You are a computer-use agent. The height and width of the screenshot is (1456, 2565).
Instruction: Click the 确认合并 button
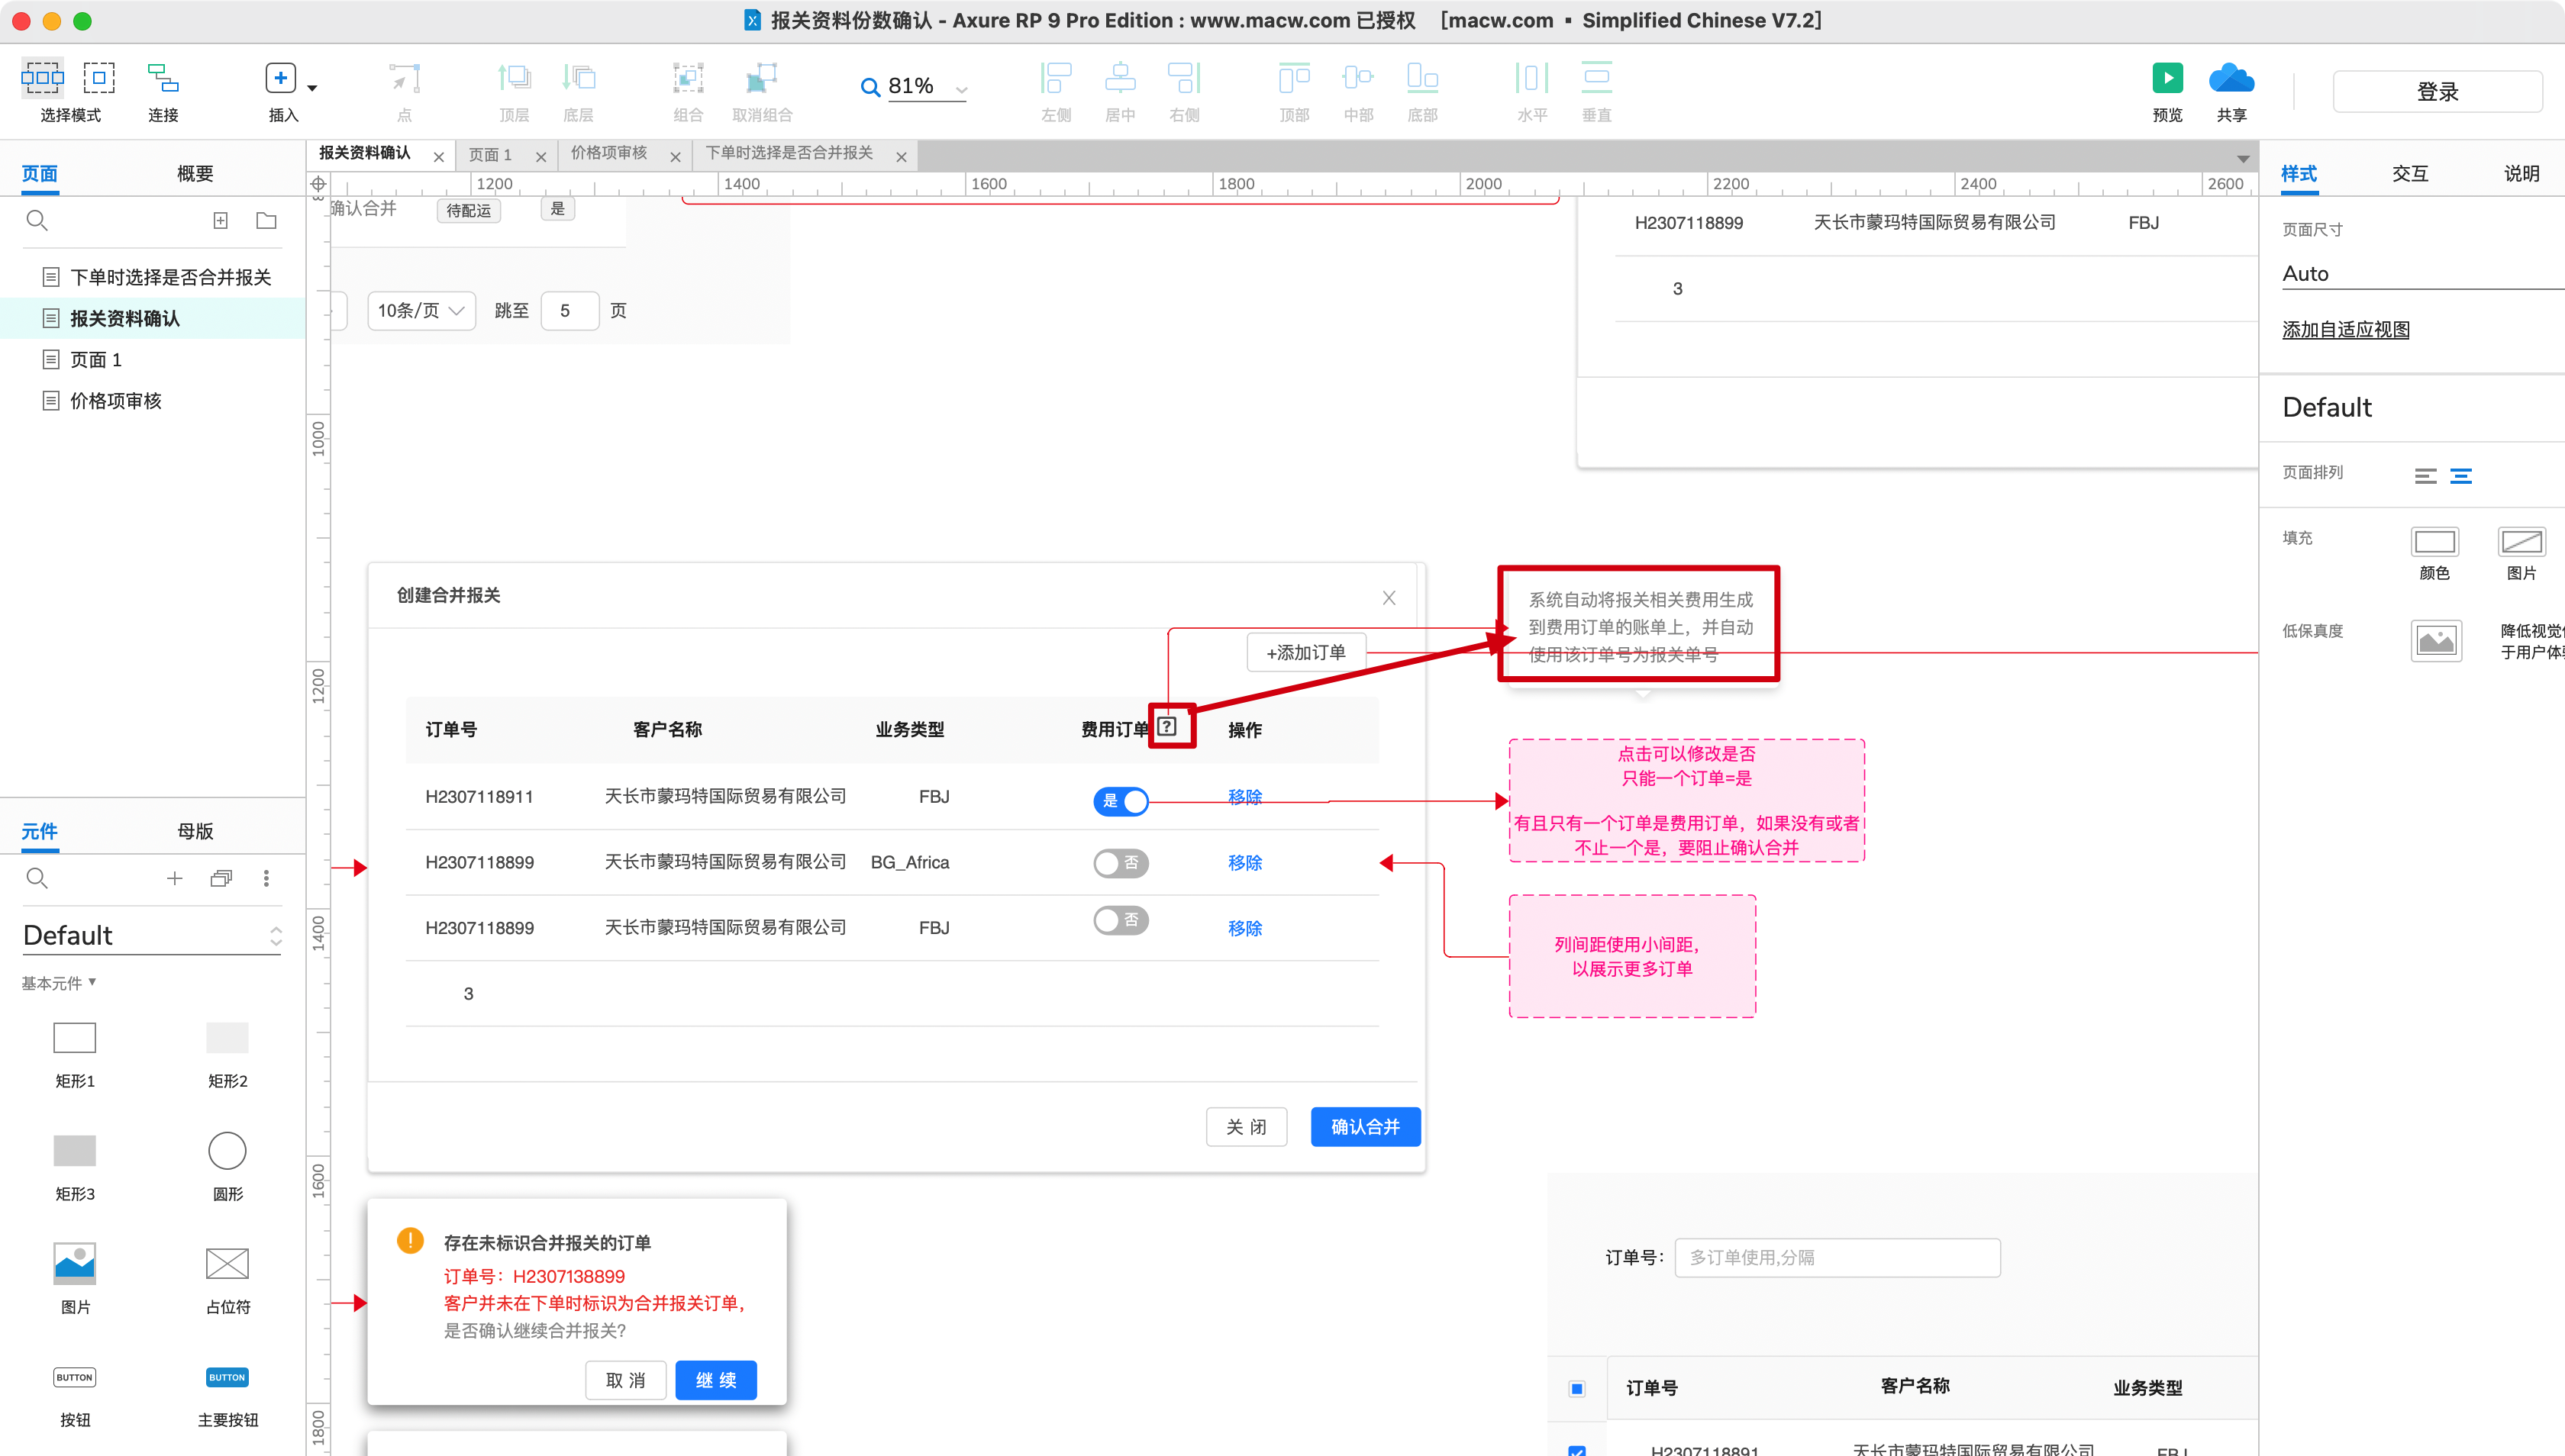point(1364,1127)
